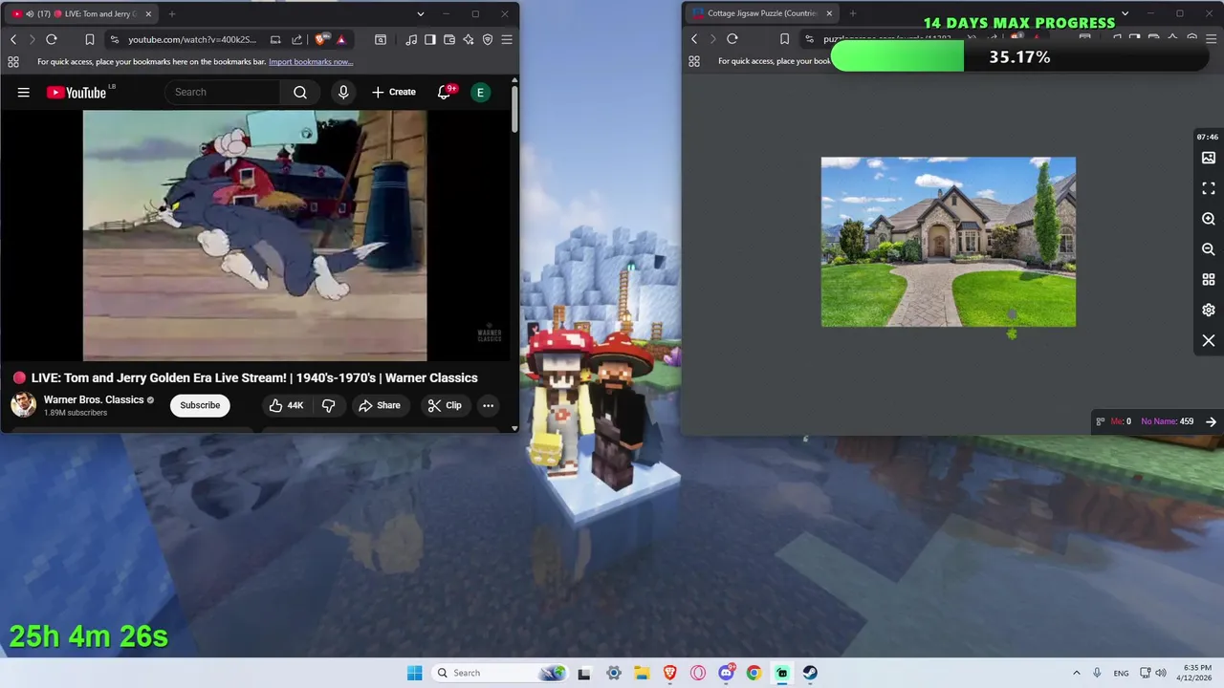Viewport: 1224px width, 688px height.
Task: Open Warner Bros. Classics channel avatar
Action: click(24, 405)
